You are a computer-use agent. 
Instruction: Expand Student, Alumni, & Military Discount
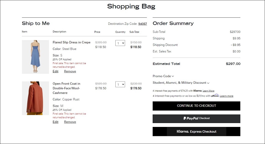[181, 83]
